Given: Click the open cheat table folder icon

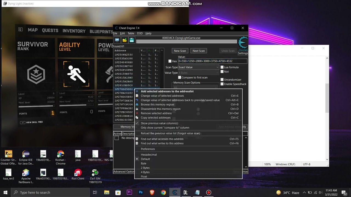Looking at the screenshot, I should pos(124,40).
